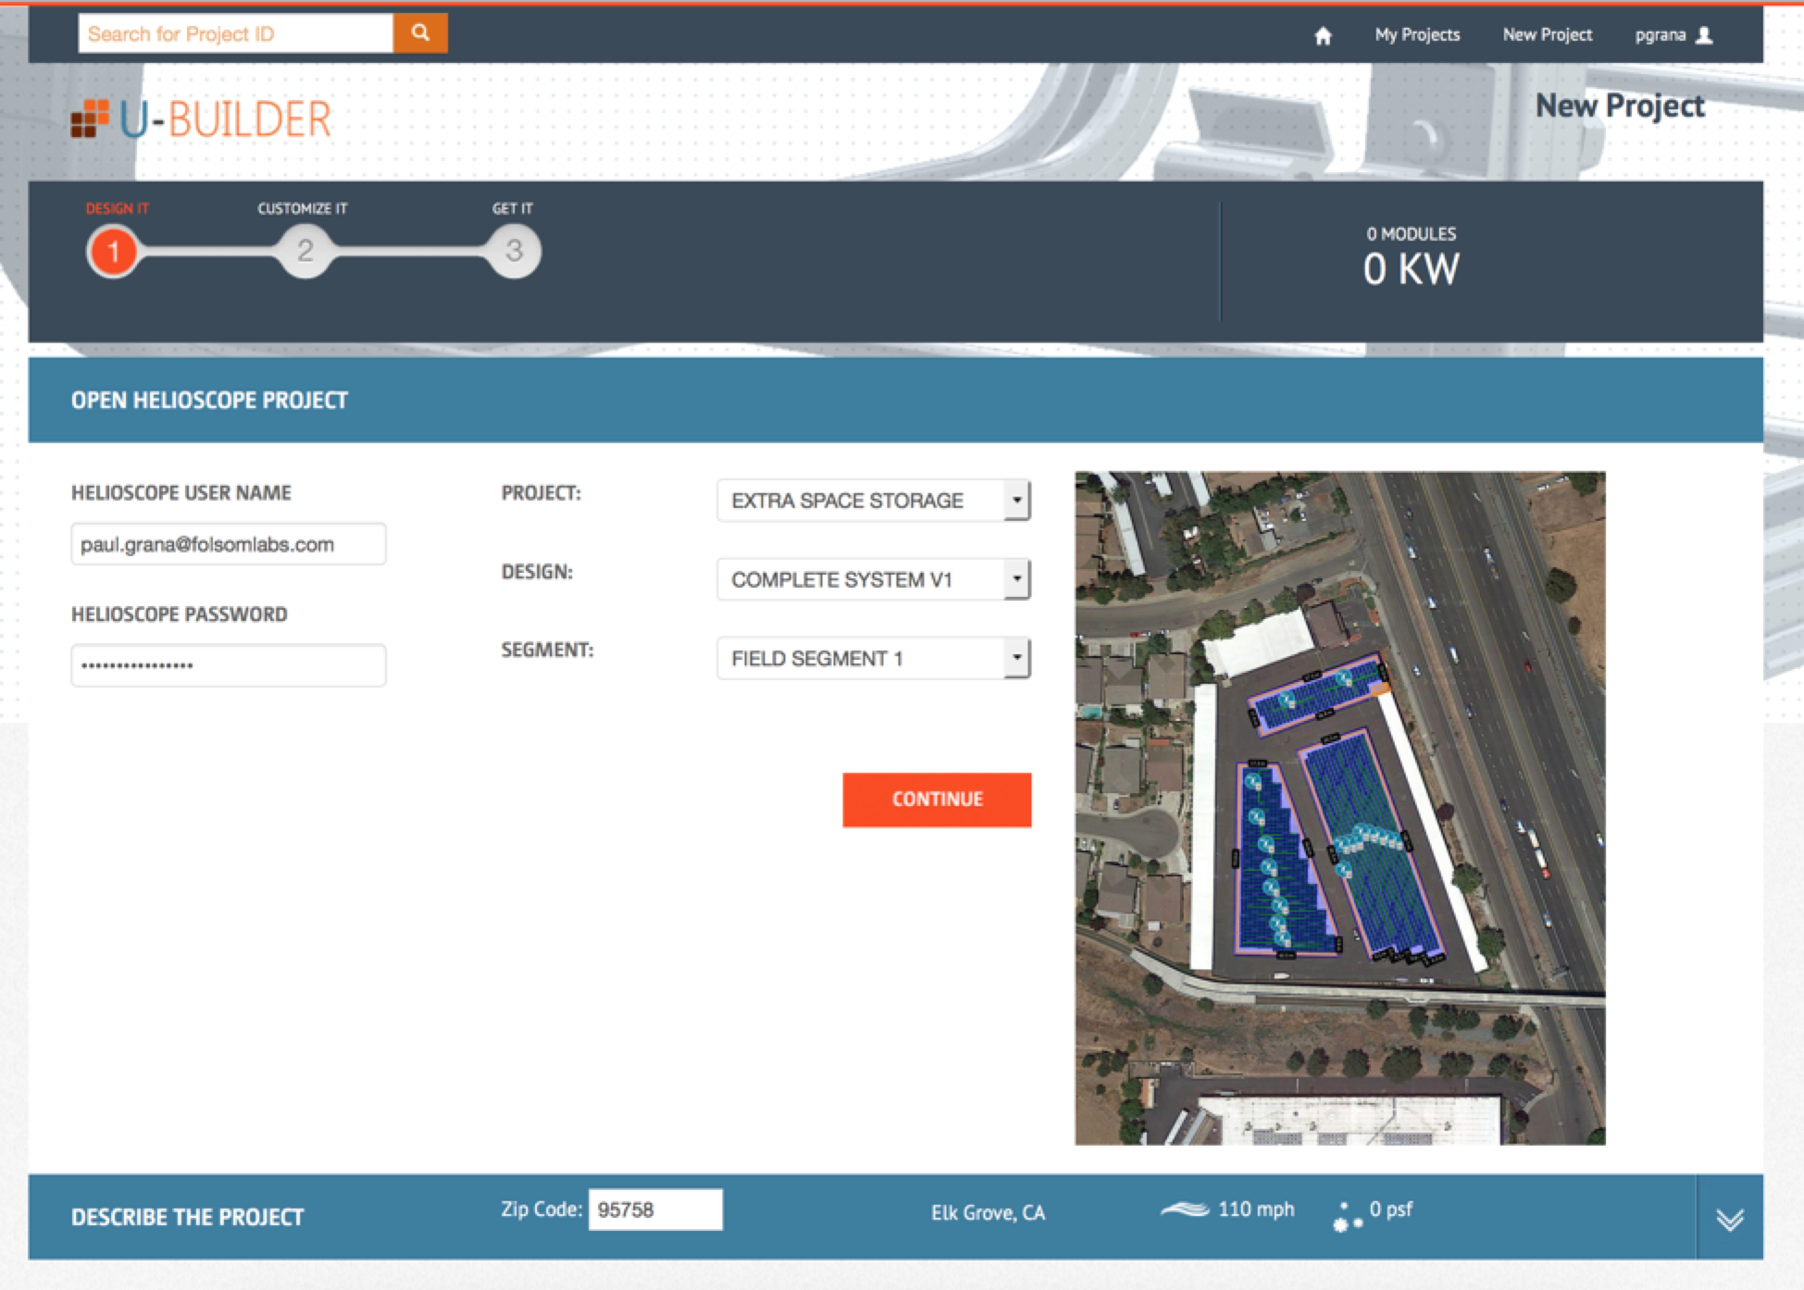Click the snow load icon
This screenshot has height=1290, width=1804.
pos(1347,1215)
